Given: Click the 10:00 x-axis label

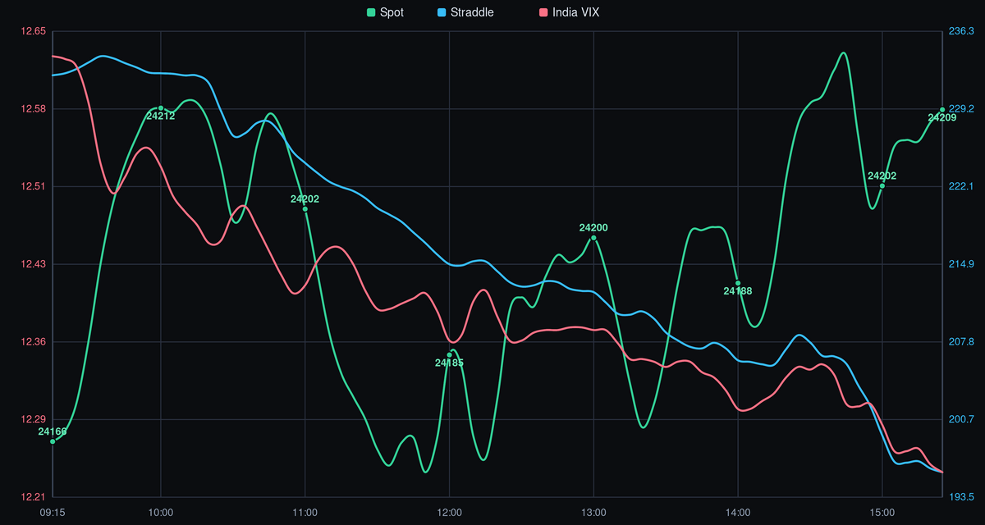Looking at the screenshot, I should point(161,513).
